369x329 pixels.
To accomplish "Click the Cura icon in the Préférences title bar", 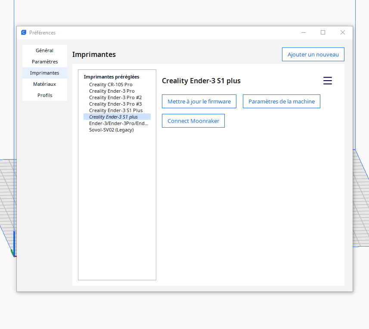I will [24, 32].
